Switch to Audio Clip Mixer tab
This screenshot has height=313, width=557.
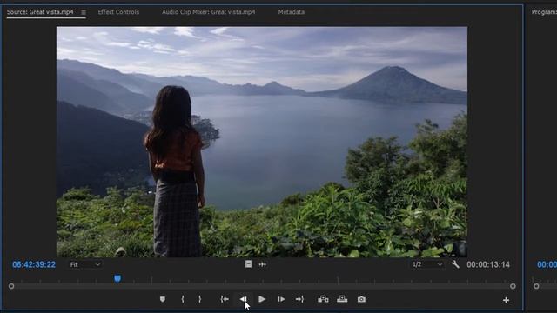(x=209, y=11)
